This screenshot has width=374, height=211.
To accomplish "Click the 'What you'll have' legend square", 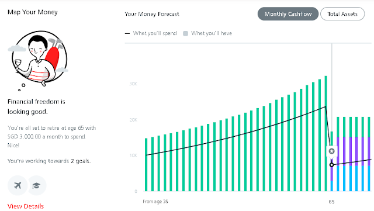I will tap(185, 33).
